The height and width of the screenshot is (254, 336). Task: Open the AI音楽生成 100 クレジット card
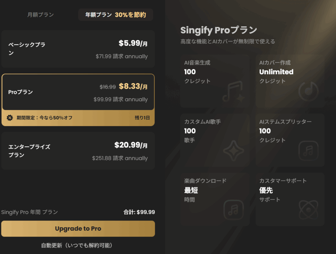click(215, 81)
